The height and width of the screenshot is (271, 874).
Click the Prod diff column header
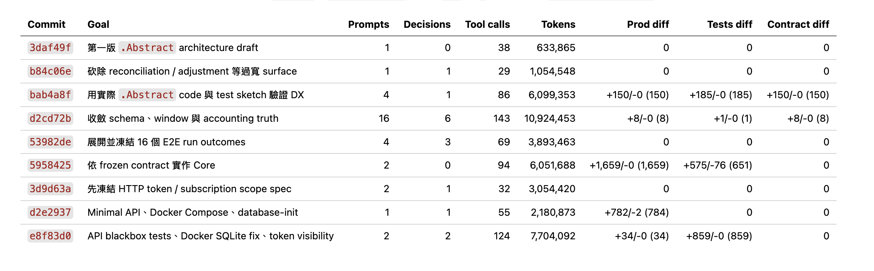648,24
